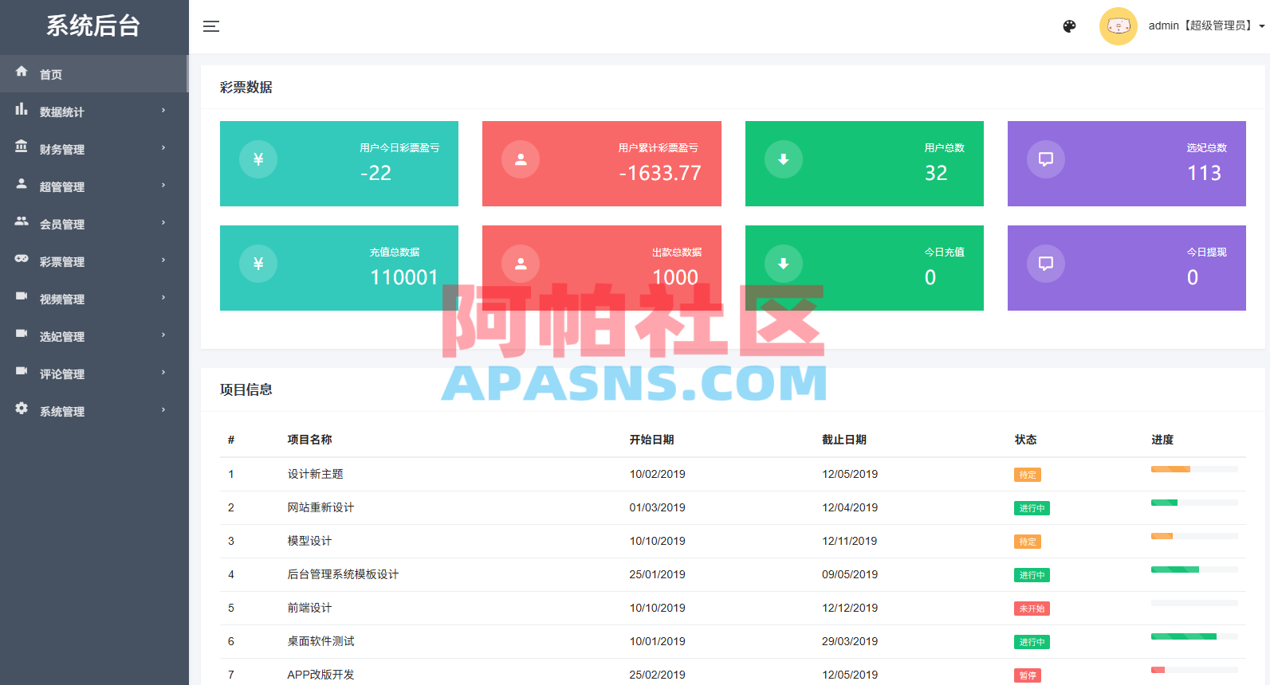The width and height of the screenshot is (1270, 685).
Task: Click the chat icon on 选妃总数 card
Action: point(1046,159)
